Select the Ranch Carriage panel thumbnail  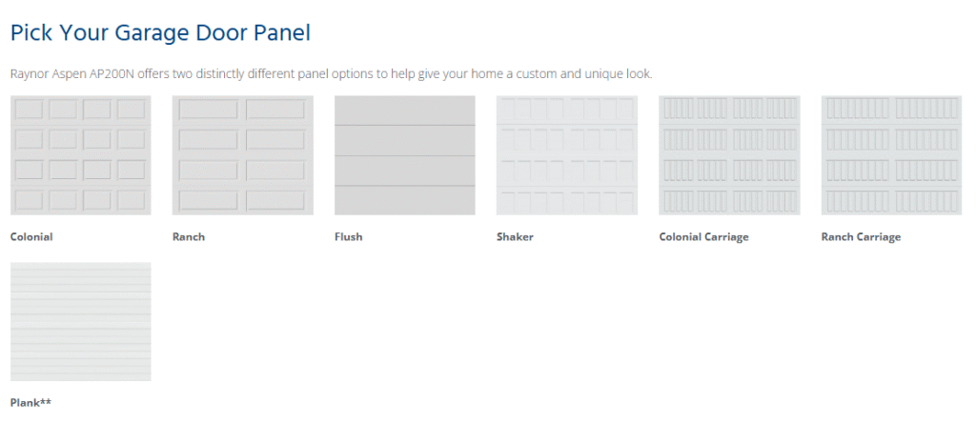891,155
